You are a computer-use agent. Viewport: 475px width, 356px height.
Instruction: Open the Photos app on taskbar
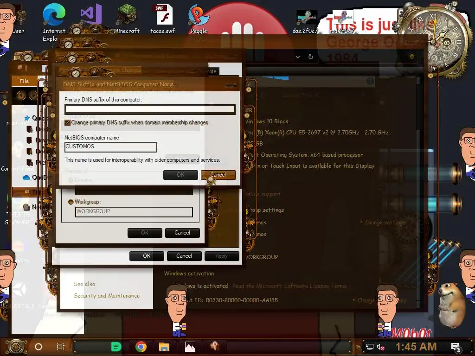190,347
